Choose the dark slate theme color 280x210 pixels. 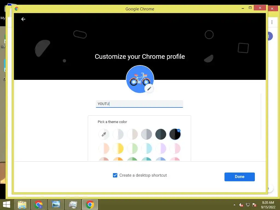tap(161, 134)
